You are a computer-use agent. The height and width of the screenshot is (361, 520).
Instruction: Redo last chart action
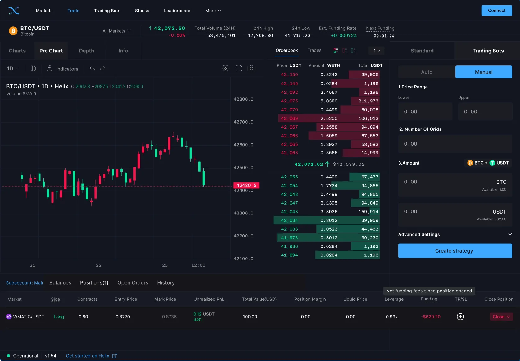102,69
